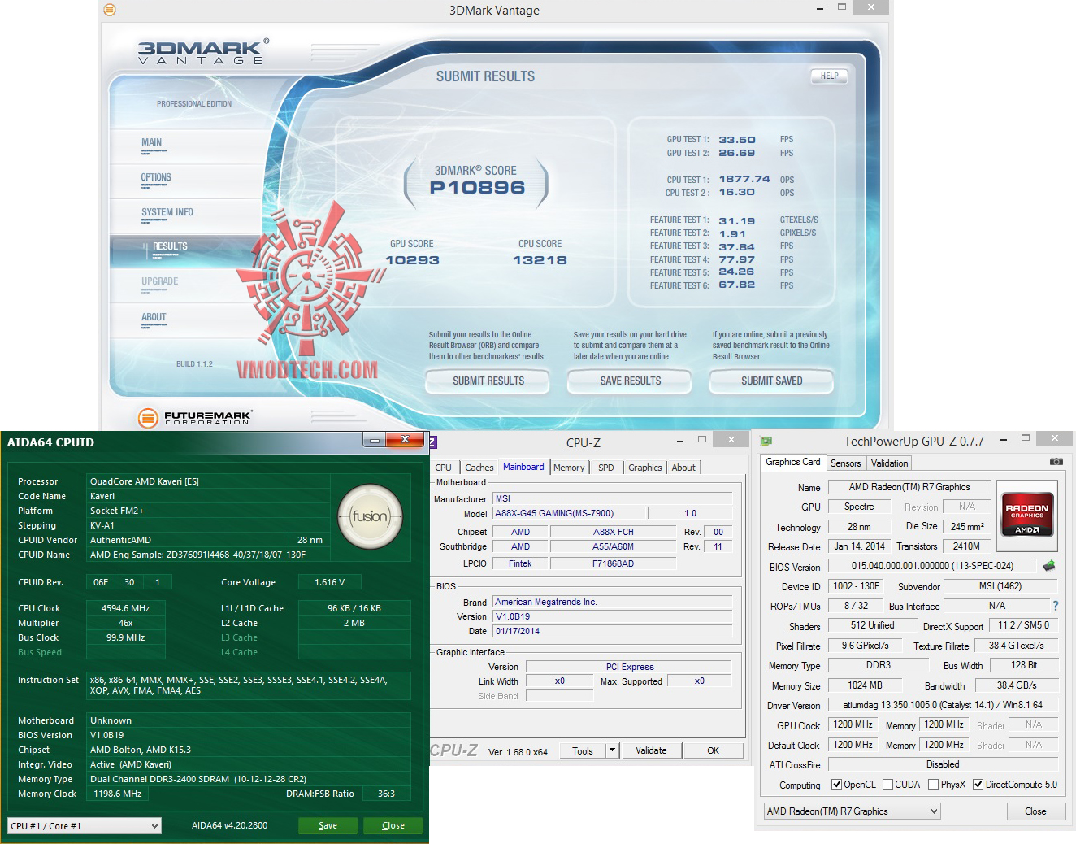Click the 3DMark Vantage orange title bar icon
Screen dimensions: 1076x844
click(x=110, y=10)
